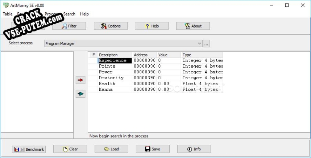Run the Benchmark tool
This screenshot has height=158, width=311.
pyautogui.click(x=29, y=149)
